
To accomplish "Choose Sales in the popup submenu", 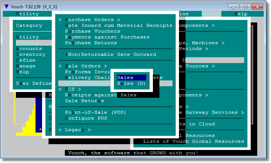I will pyautogui.click(x=132, y=78).
